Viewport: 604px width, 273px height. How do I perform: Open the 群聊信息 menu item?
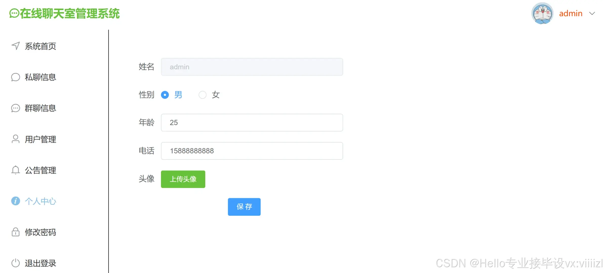(x=40, y=108)
